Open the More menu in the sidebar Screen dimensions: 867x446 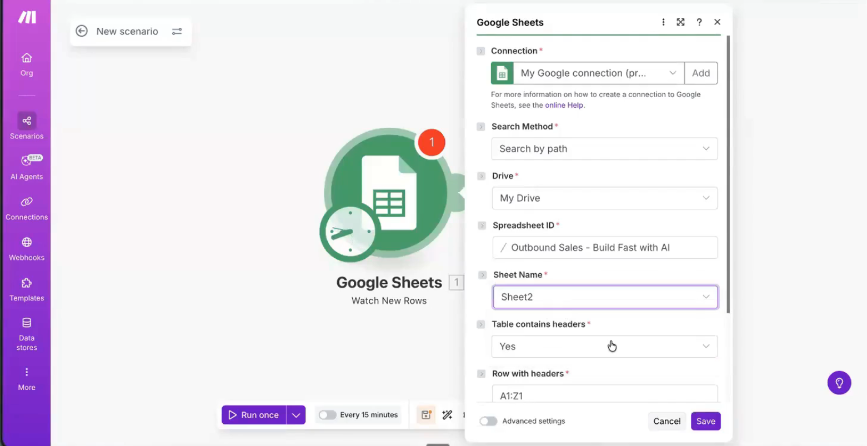coord(27,373)
